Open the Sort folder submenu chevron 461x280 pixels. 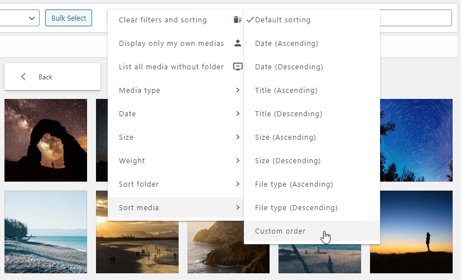pos(238,184)
